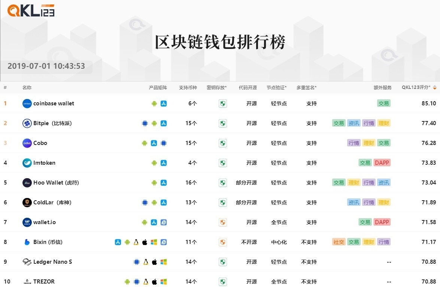Click wallet.io browser extension icon

[164, 222]
